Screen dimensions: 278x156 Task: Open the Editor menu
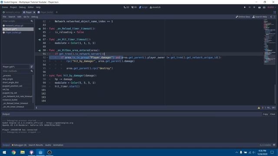click(x=30, y=7)
